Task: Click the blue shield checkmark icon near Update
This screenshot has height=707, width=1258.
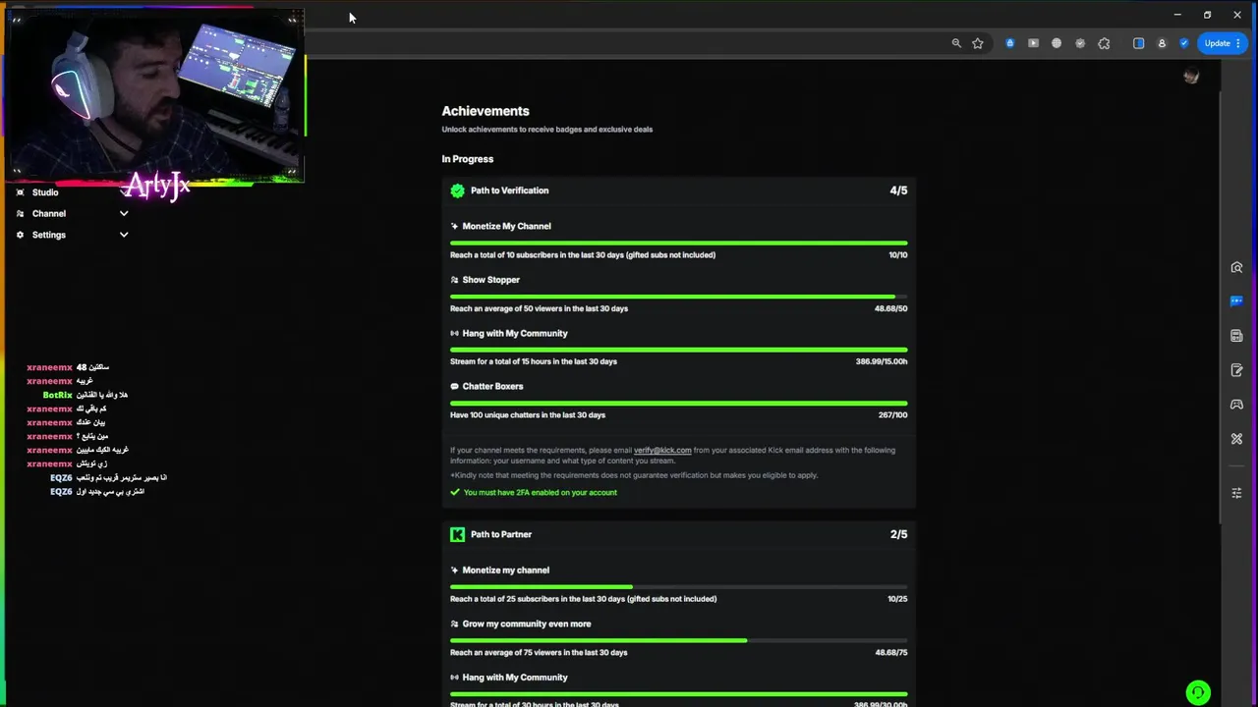Action: [1183, 43]
